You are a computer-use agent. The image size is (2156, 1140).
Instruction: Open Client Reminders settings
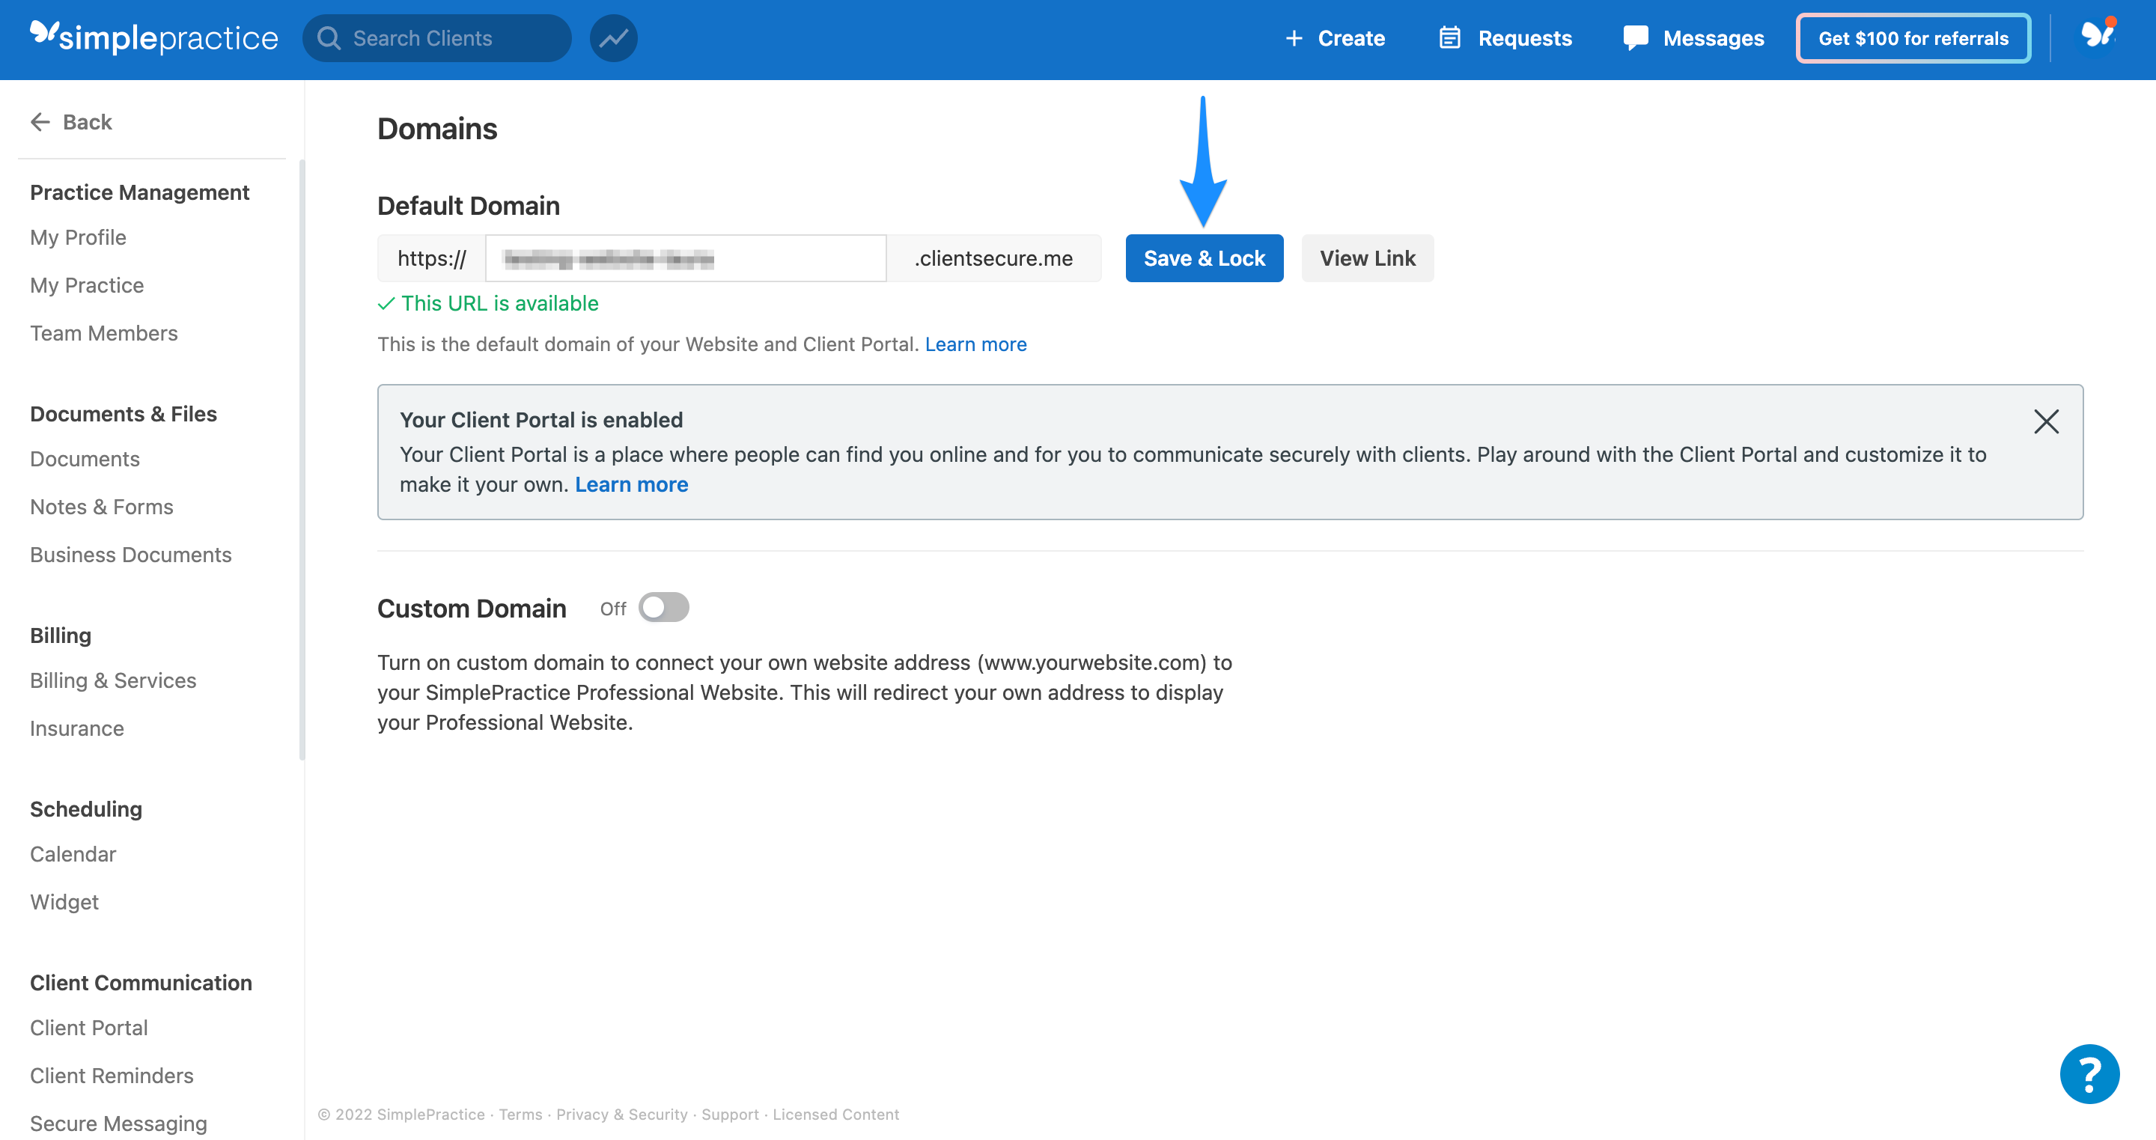112,1076
